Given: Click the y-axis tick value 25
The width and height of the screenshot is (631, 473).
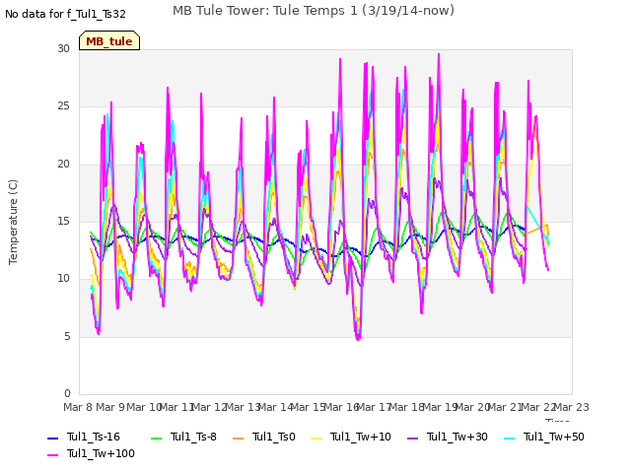Looking at the screenshot, I should click(63, 106).
